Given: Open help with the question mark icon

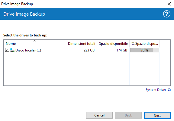Looking at the screenshot, I should tap(166, 14).
